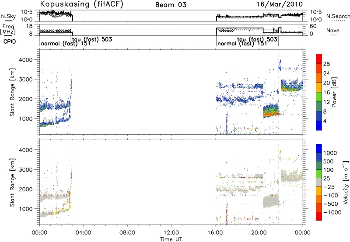Click the '04:00' time axis label
This screenshot has width=350, height=242.
click(x=83, y=233)
